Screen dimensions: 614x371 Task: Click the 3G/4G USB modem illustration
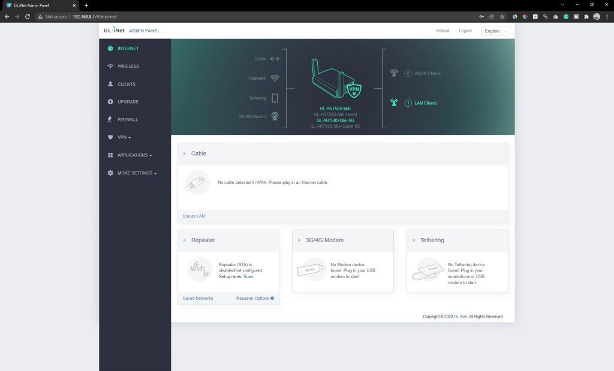pos(311,269)
